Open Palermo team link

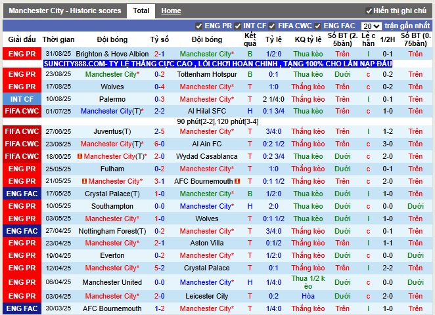pyautogui.click(x=112, y=99)
